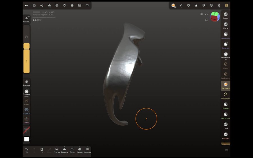Select the Кисть (Brush) tool
The width and height of the screenshot is (253, 158).
(225, 26)
